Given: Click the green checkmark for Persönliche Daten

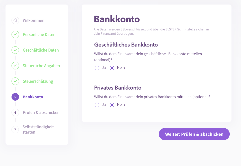Looking at the screenshot, I should 15,34.
